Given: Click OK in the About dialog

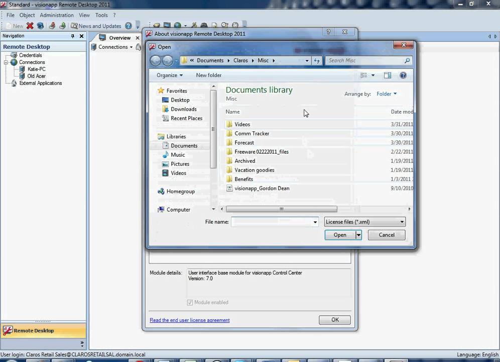Looking at the screenshot, I should 335,320.
